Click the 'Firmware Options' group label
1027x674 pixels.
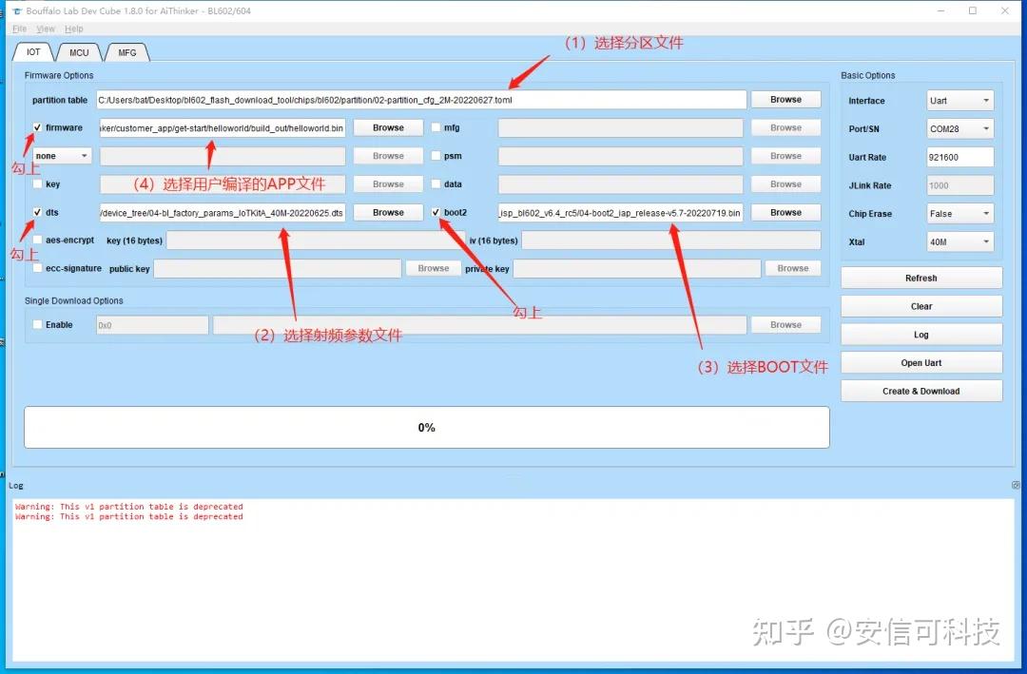59,75
